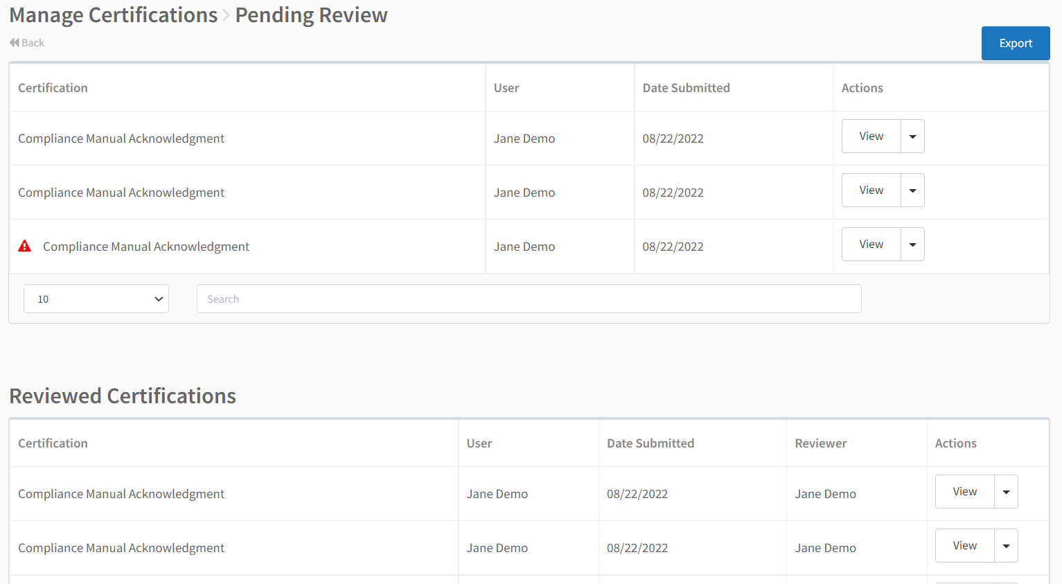The width and height of the screenshot is (1062, 584).
Task: View the first pending certification
Action: tap(871, 136)
